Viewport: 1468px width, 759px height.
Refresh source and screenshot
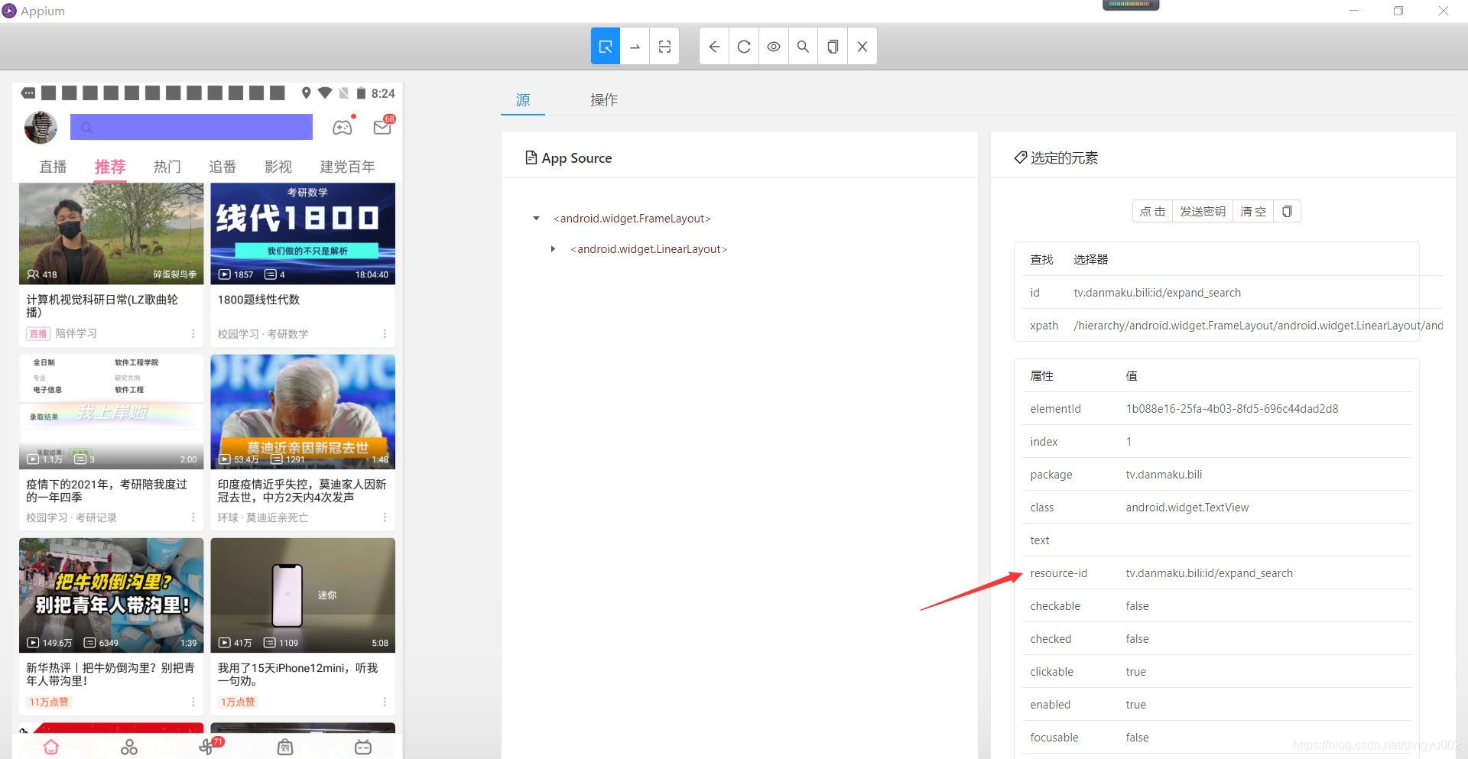(744, 47)
